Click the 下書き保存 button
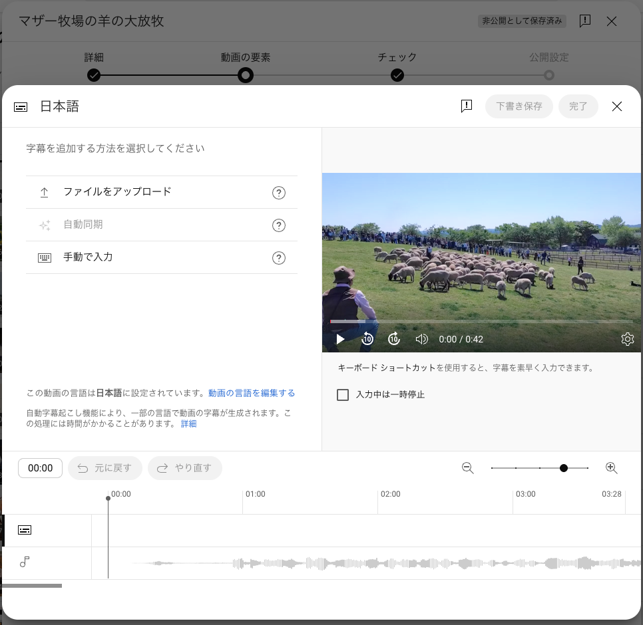Screen dimensions: 643x625 tap(519, 106)
